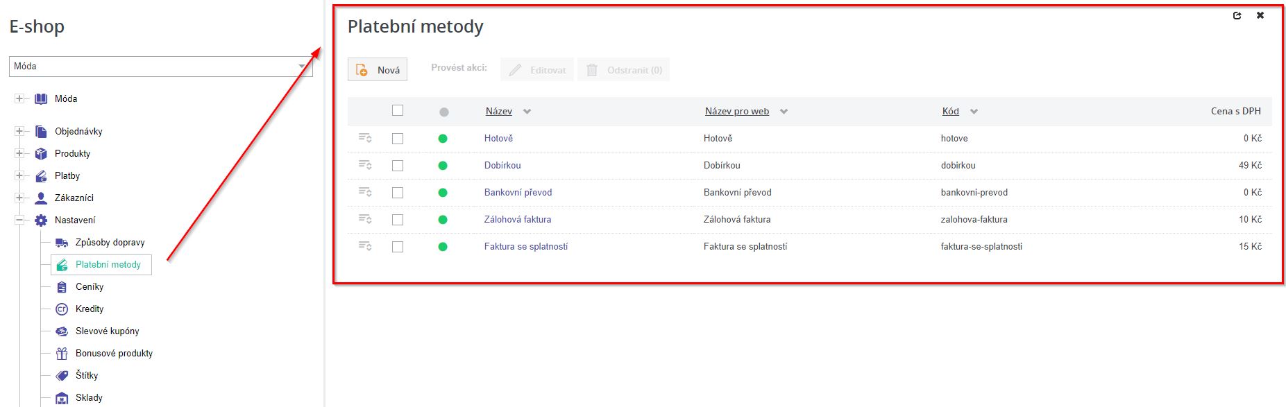Click the refresh icon in panel header
Screen dimensions: 1286x407
point(1237,16)
